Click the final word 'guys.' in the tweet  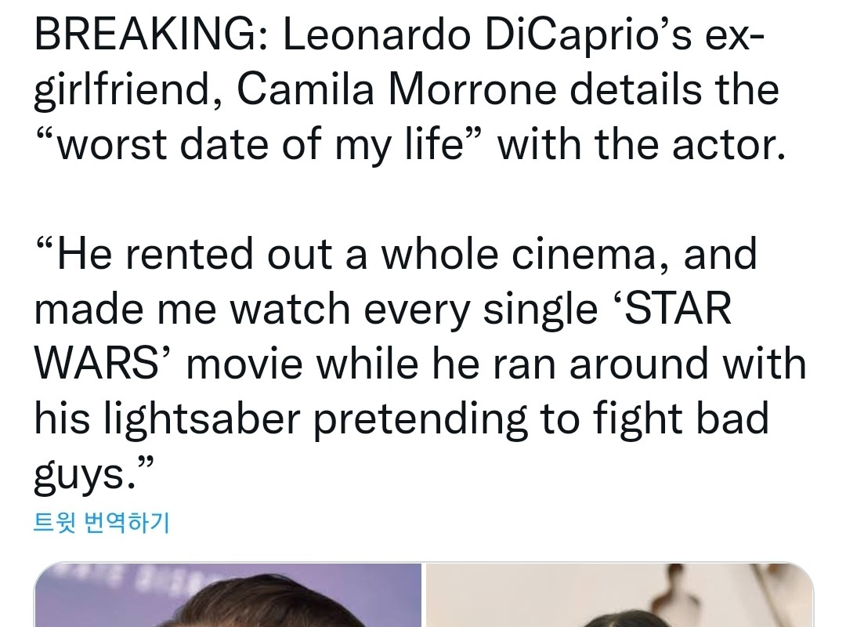(x=85, y=473)
